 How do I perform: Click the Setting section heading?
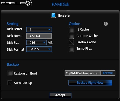13,24
